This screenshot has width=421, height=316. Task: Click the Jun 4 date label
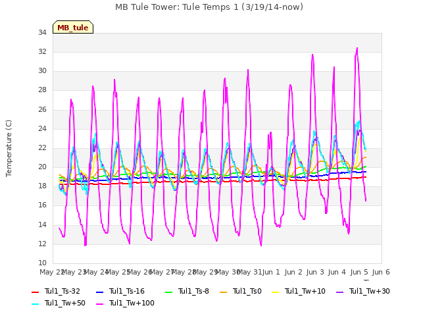(x=337, y=272)
